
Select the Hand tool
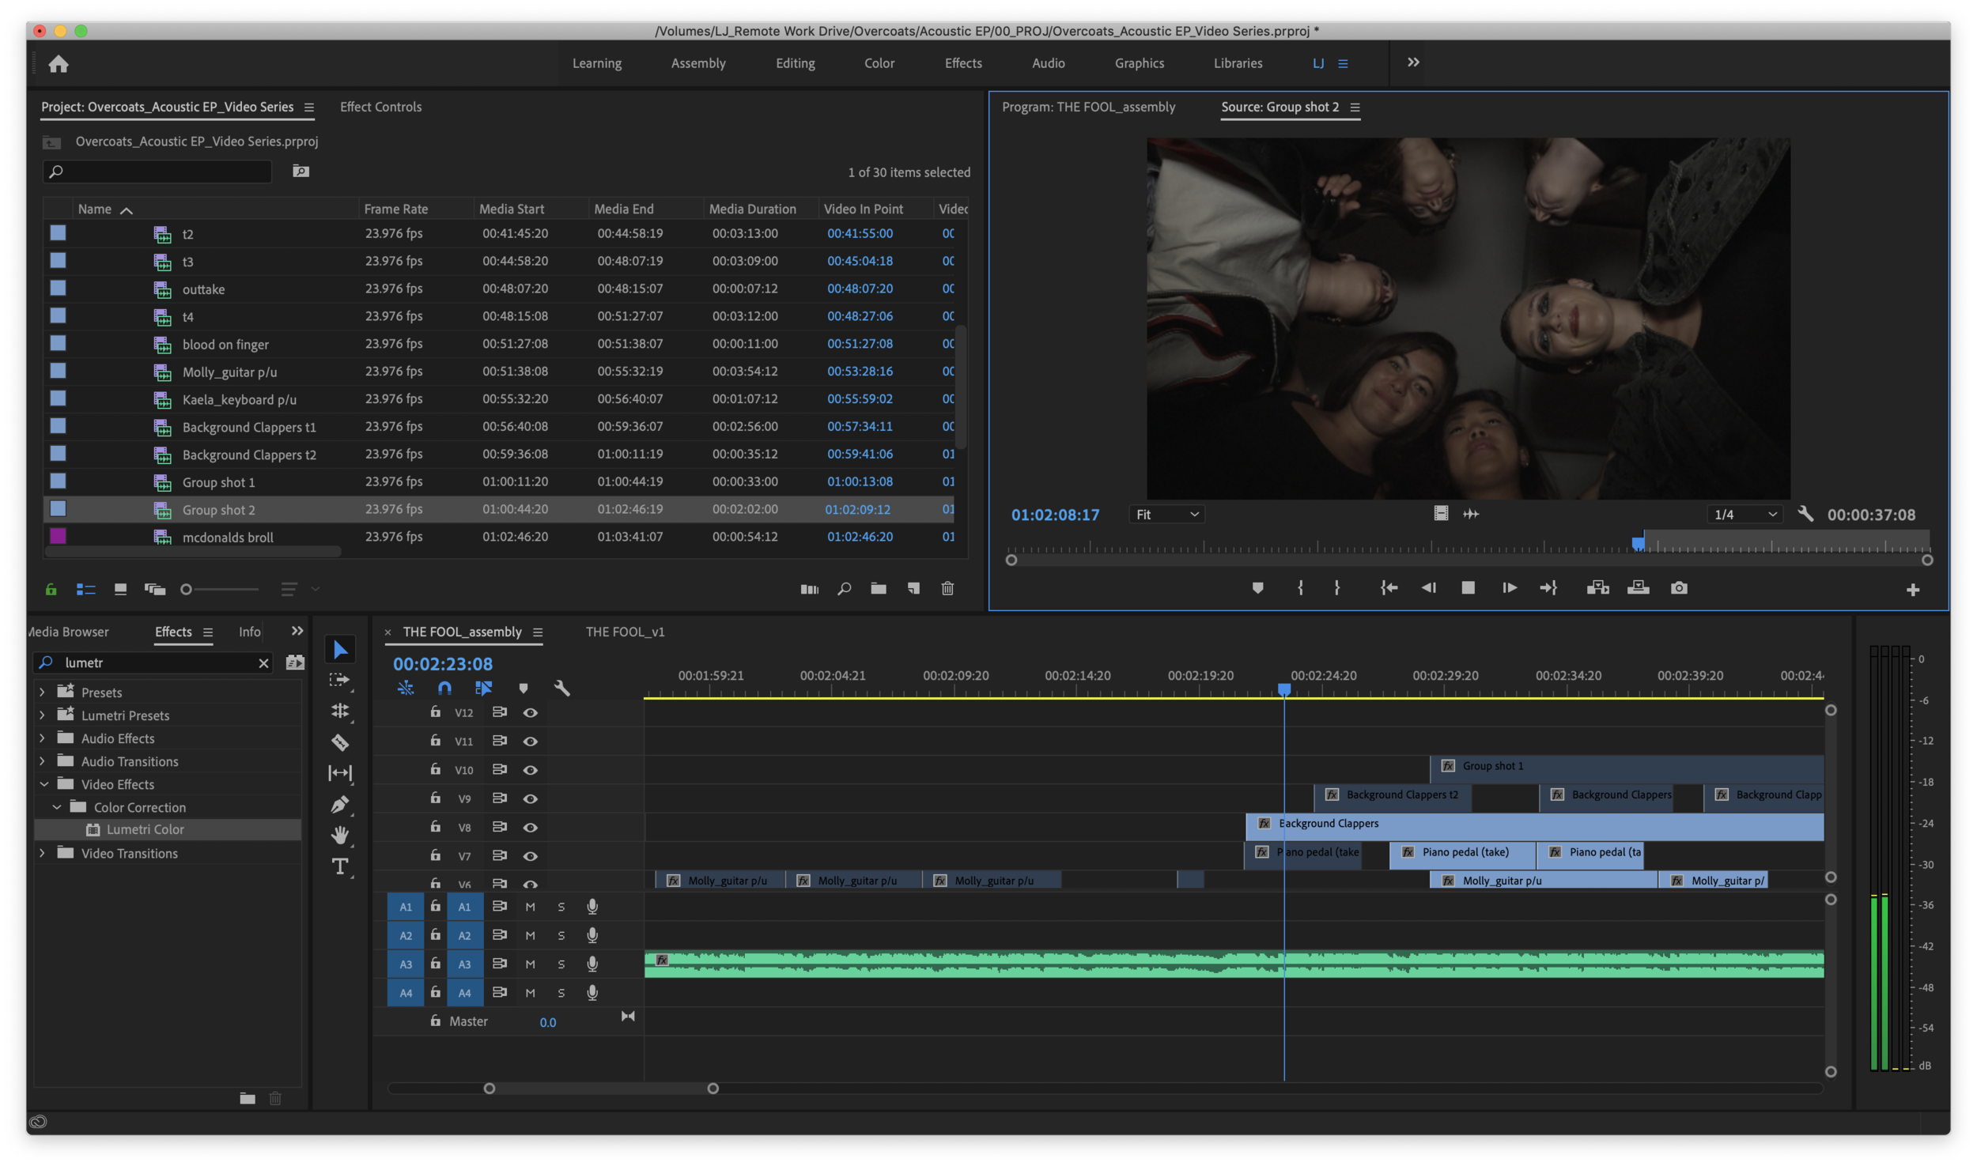point(340,836)
